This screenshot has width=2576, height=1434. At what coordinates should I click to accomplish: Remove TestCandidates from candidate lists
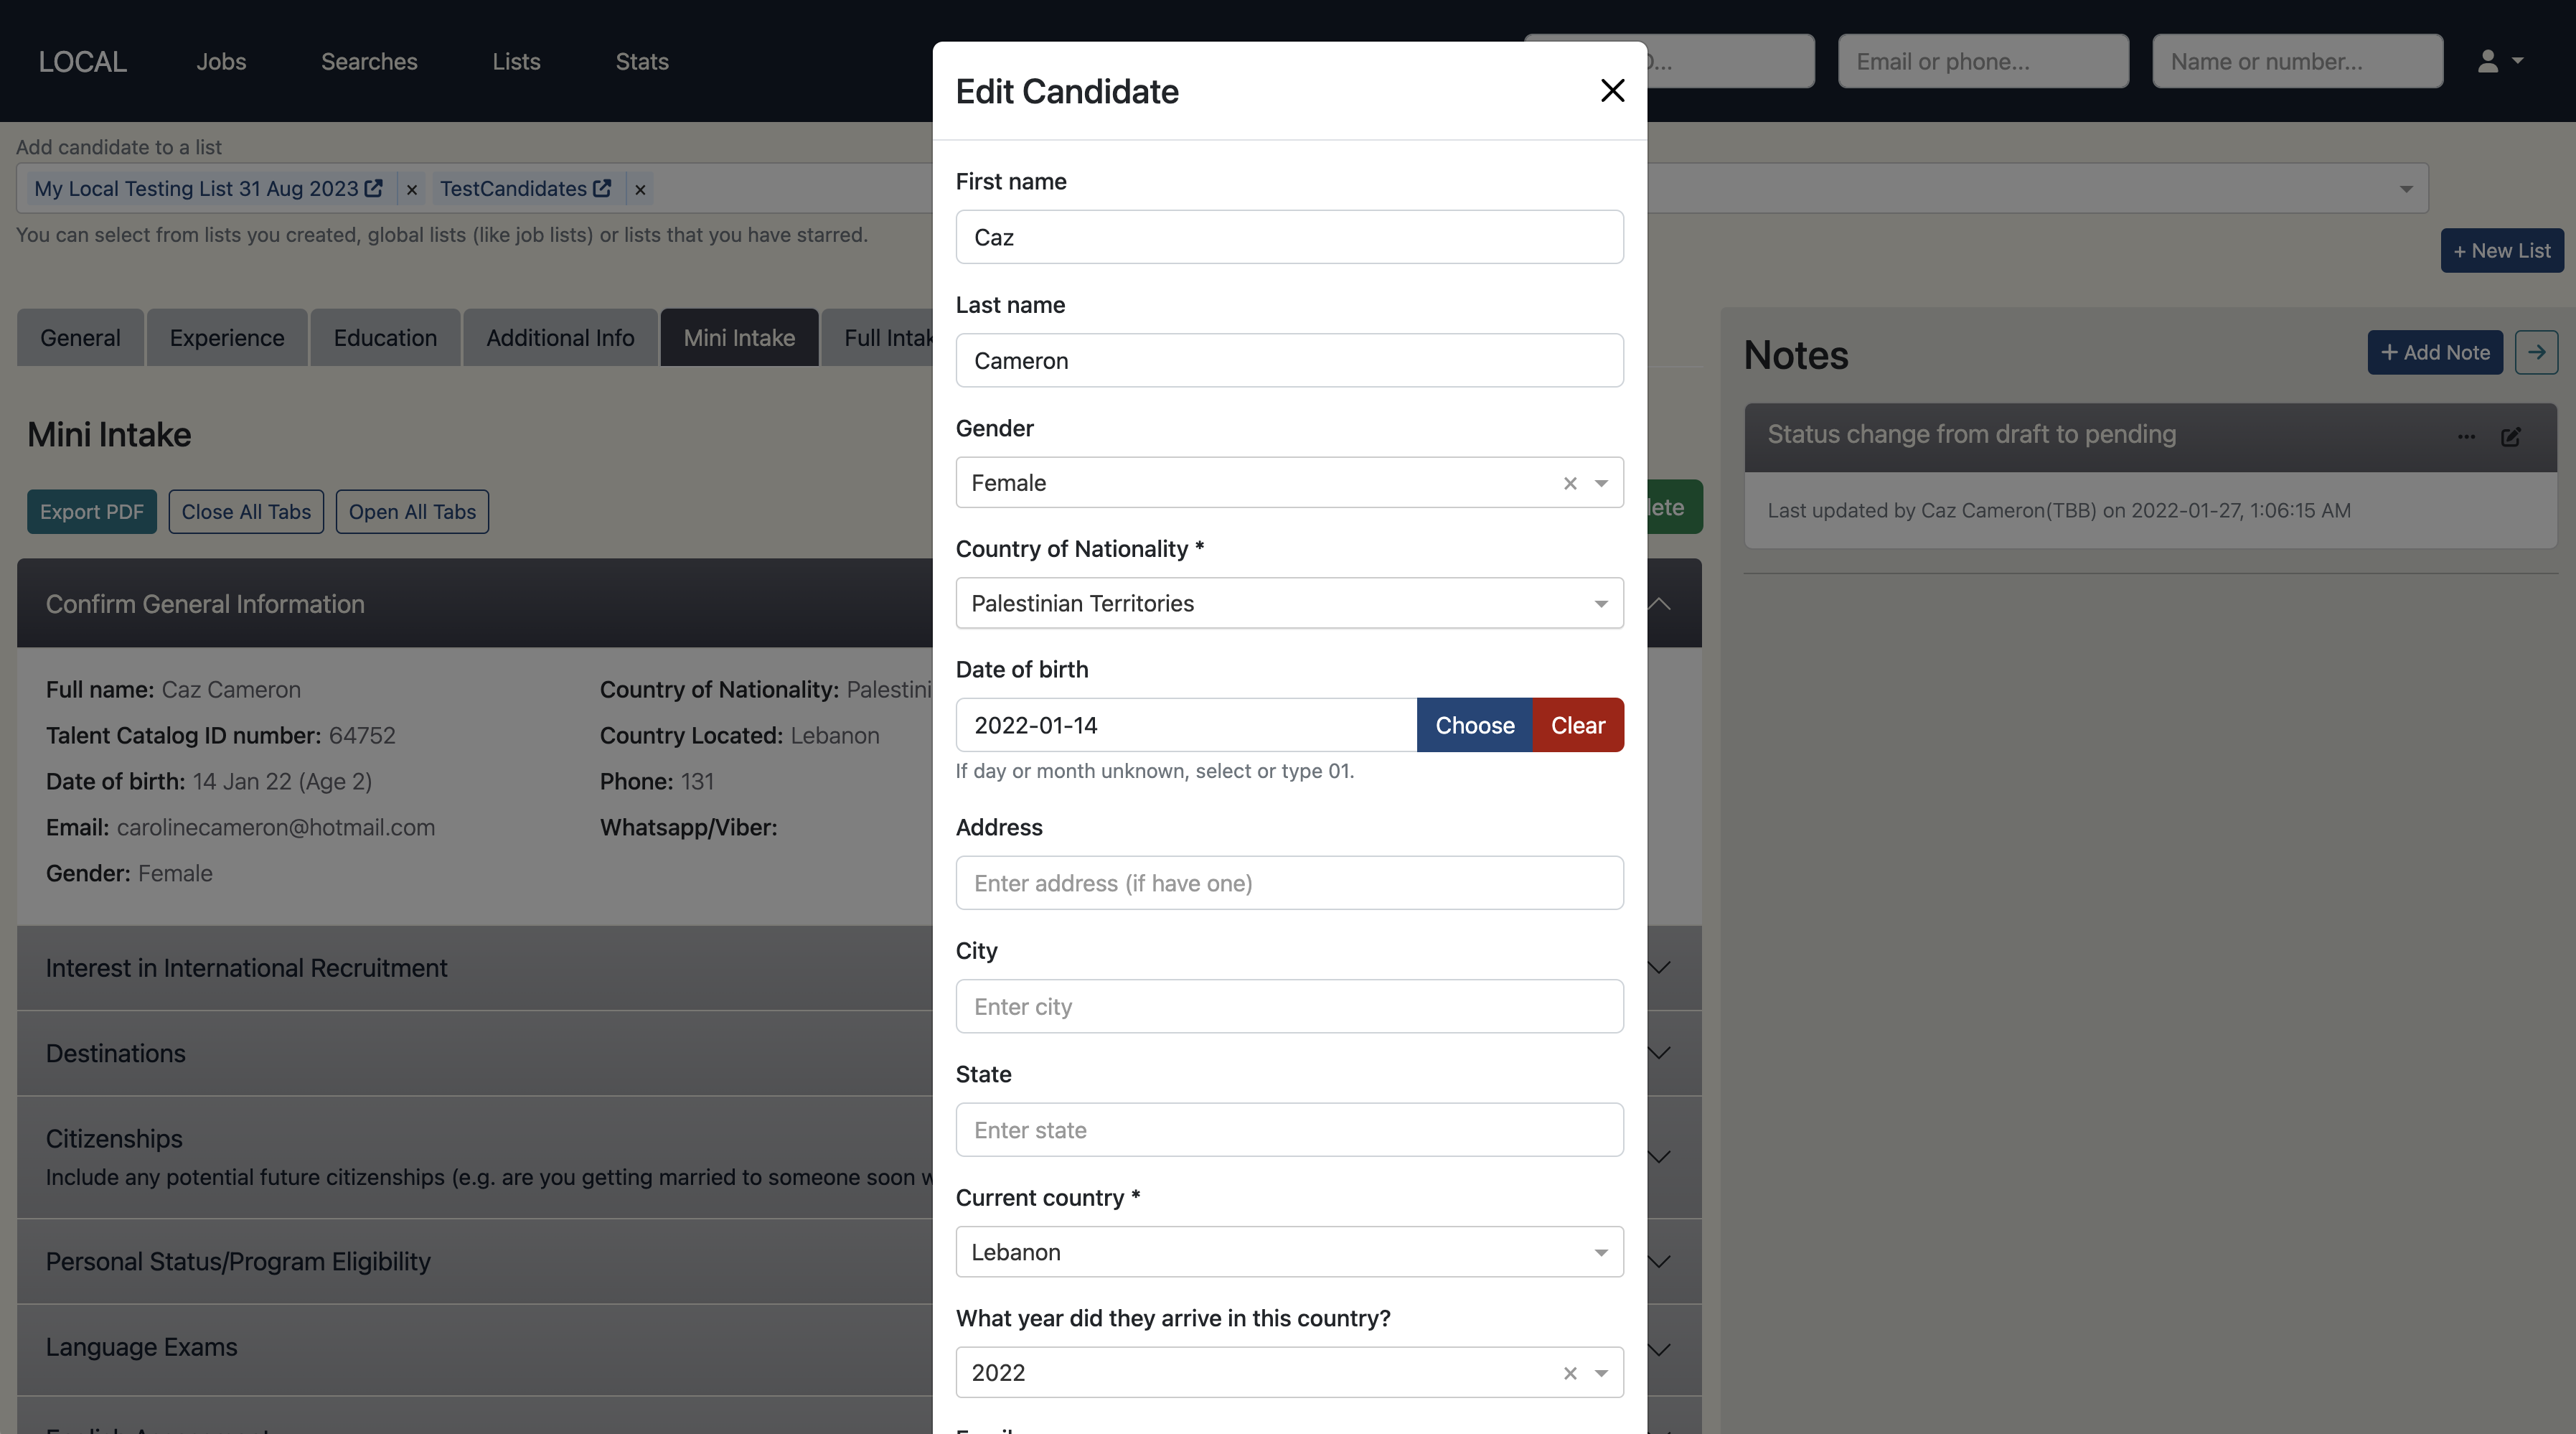pos(640,190)
